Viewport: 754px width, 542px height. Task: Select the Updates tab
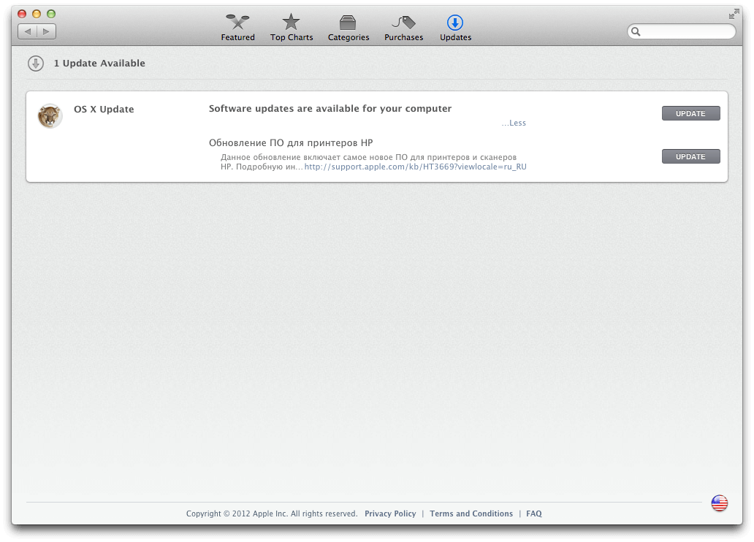tap(455, 28)
